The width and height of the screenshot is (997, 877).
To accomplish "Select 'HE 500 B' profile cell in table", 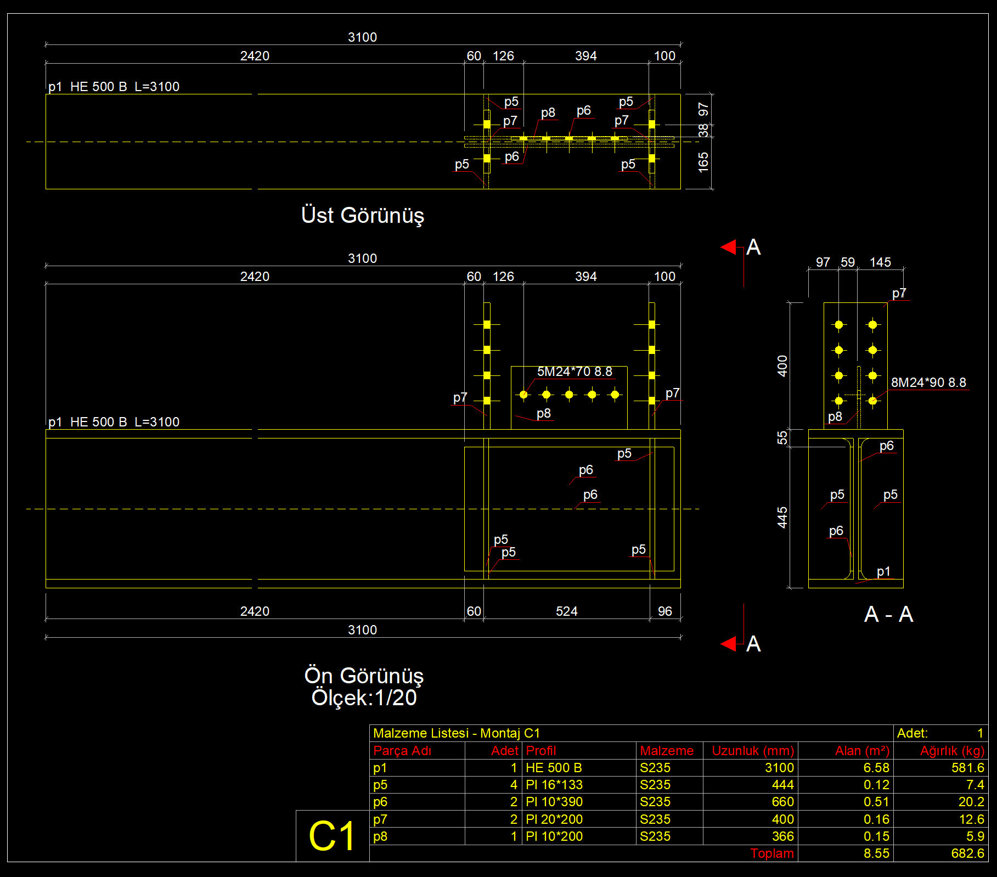I will click(554, 768).
